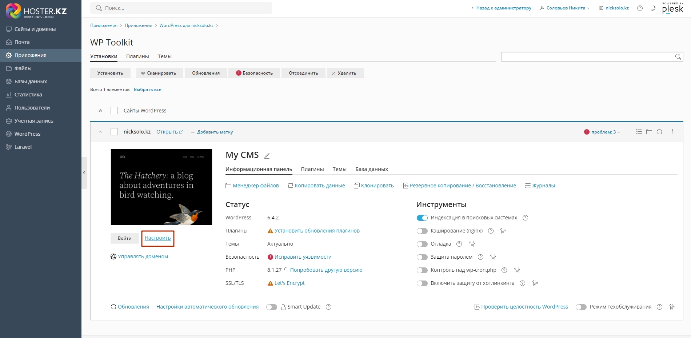This screenshot has height=338, width=691.
Task: Check the nicksolo.kz site checkbox
Action: point(114,132)
